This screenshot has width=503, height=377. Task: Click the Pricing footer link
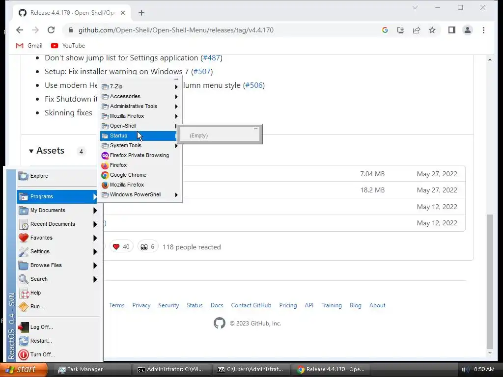[288, 305]
